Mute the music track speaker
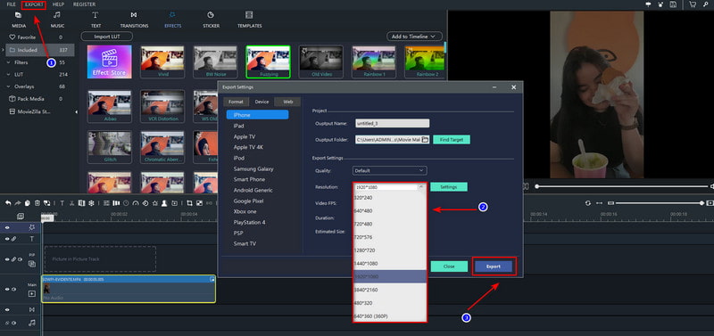The image size is (714, 336). tap(13, 323)
